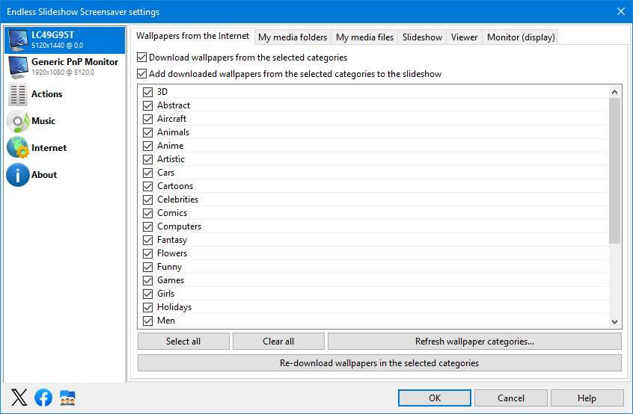Click Refresh wallpaper categories button
633x414 pixels.
[474, 341]
